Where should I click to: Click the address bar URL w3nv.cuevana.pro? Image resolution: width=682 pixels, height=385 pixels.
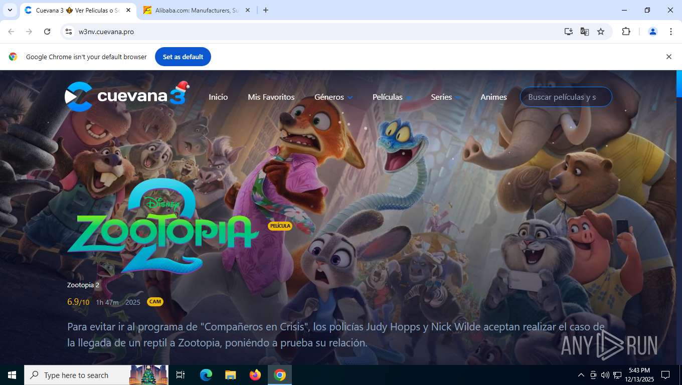coord(106,32)
